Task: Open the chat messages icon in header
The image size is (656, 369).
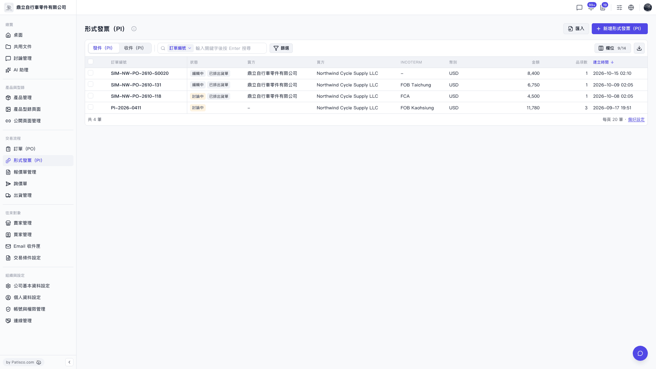Action: [579, 8]
